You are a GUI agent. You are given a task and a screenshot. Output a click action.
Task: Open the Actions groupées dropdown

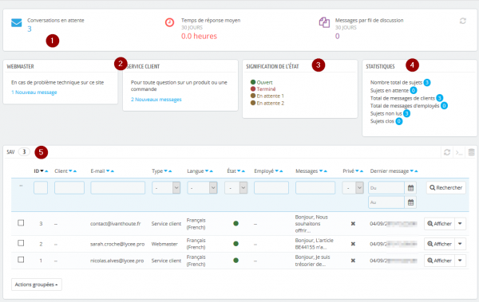(37, 284)
